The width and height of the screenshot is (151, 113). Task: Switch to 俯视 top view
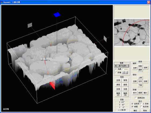pyautogui.click(x=118, y=85)
